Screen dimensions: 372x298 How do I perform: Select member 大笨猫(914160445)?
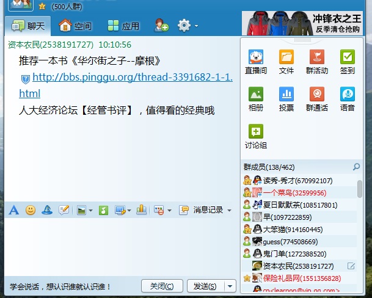point(299,230)
